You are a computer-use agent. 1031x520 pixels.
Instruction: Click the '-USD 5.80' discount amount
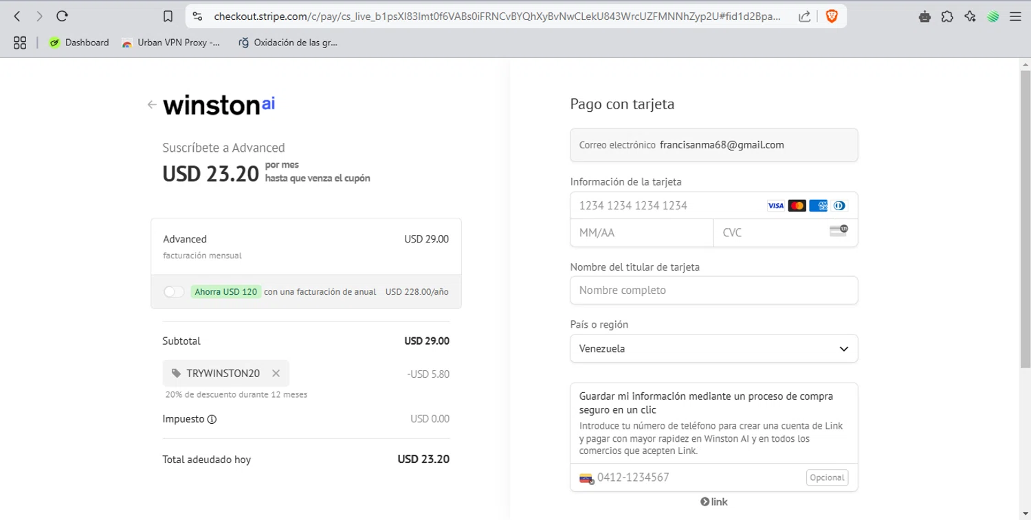tap(428, 374)
